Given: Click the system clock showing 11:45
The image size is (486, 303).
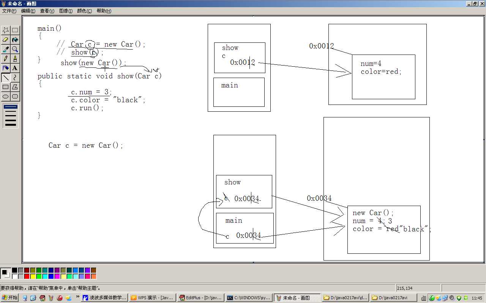Looking at the screenshot, I should [x=477, y=298].
